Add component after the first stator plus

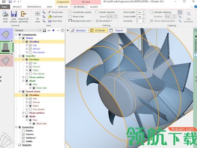click(11, 41)
